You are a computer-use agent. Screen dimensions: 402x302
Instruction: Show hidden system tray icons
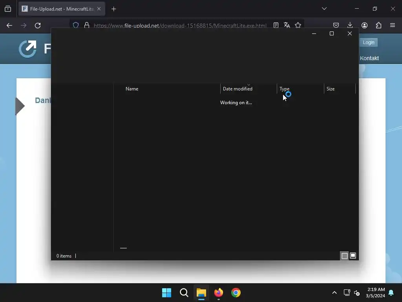click(x=334, y=293)
